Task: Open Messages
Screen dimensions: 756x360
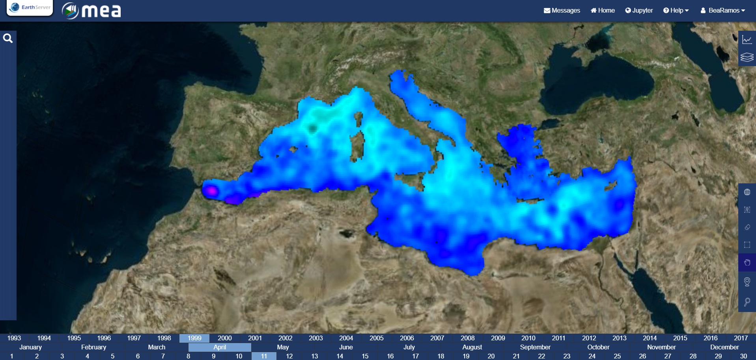Action: (x=562, y=11)
